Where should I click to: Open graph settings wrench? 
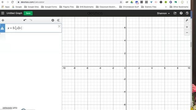tap(187, 20)
